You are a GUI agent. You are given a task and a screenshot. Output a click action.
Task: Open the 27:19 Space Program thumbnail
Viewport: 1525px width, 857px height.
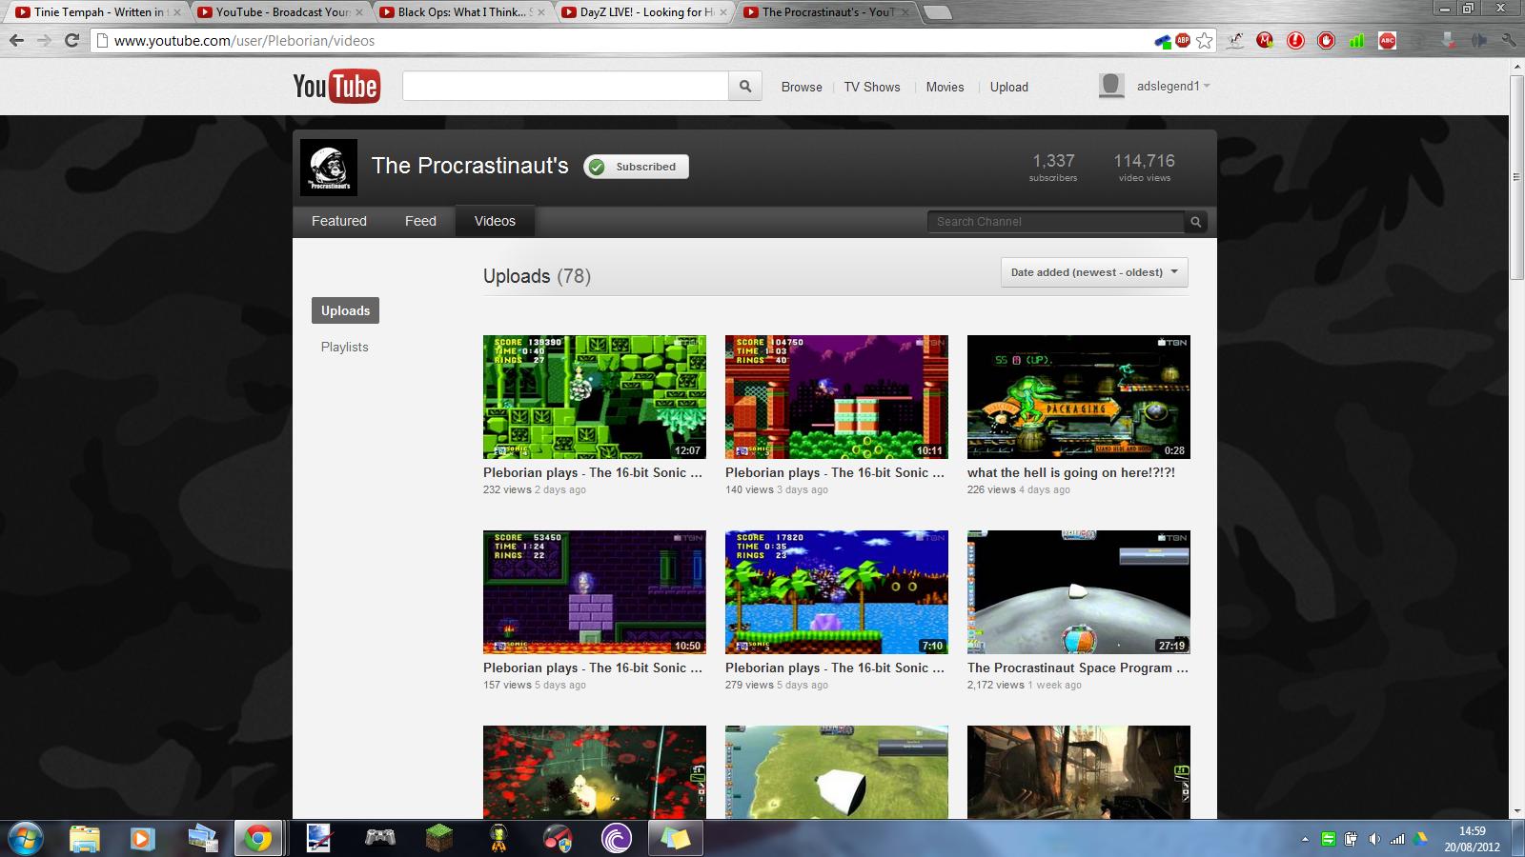click(1079, 592)
